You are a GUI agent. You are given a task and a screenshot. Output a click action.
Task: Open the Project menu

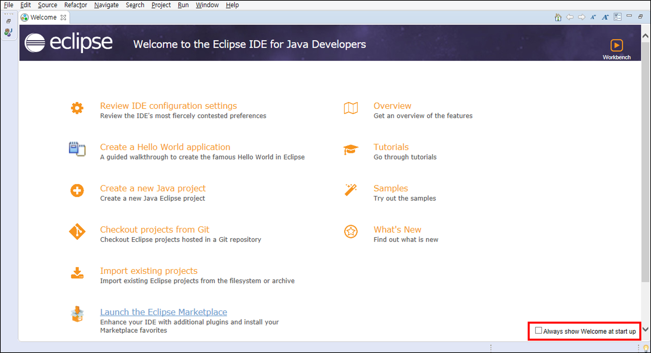(161, 5)
